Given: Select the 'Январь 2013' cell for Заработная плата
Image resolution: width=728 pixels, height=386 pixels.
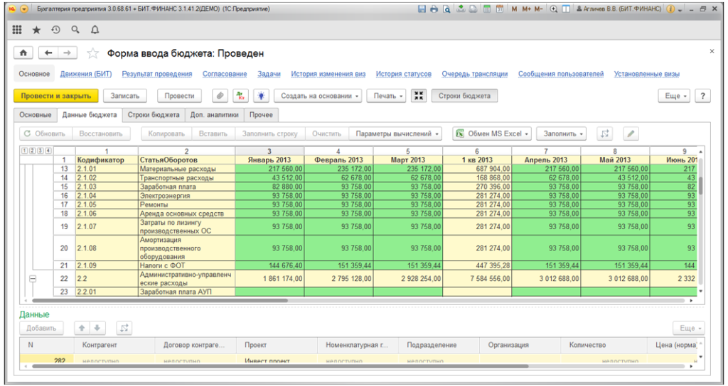Looking at the screenshot, I should point(269,187).
